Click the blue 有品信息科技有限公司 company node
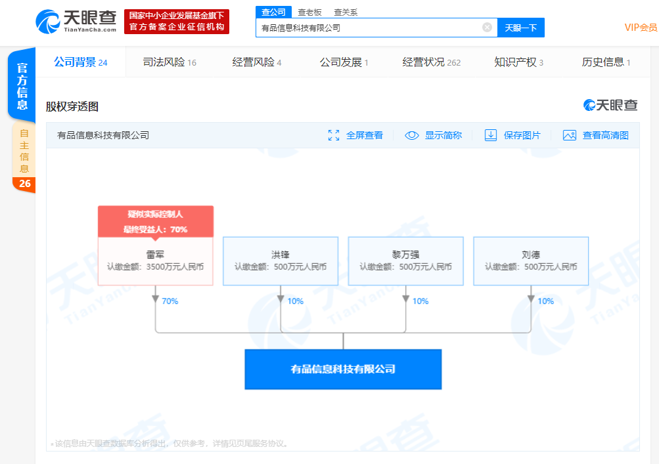The image size is (659, 464). (342, 369)
